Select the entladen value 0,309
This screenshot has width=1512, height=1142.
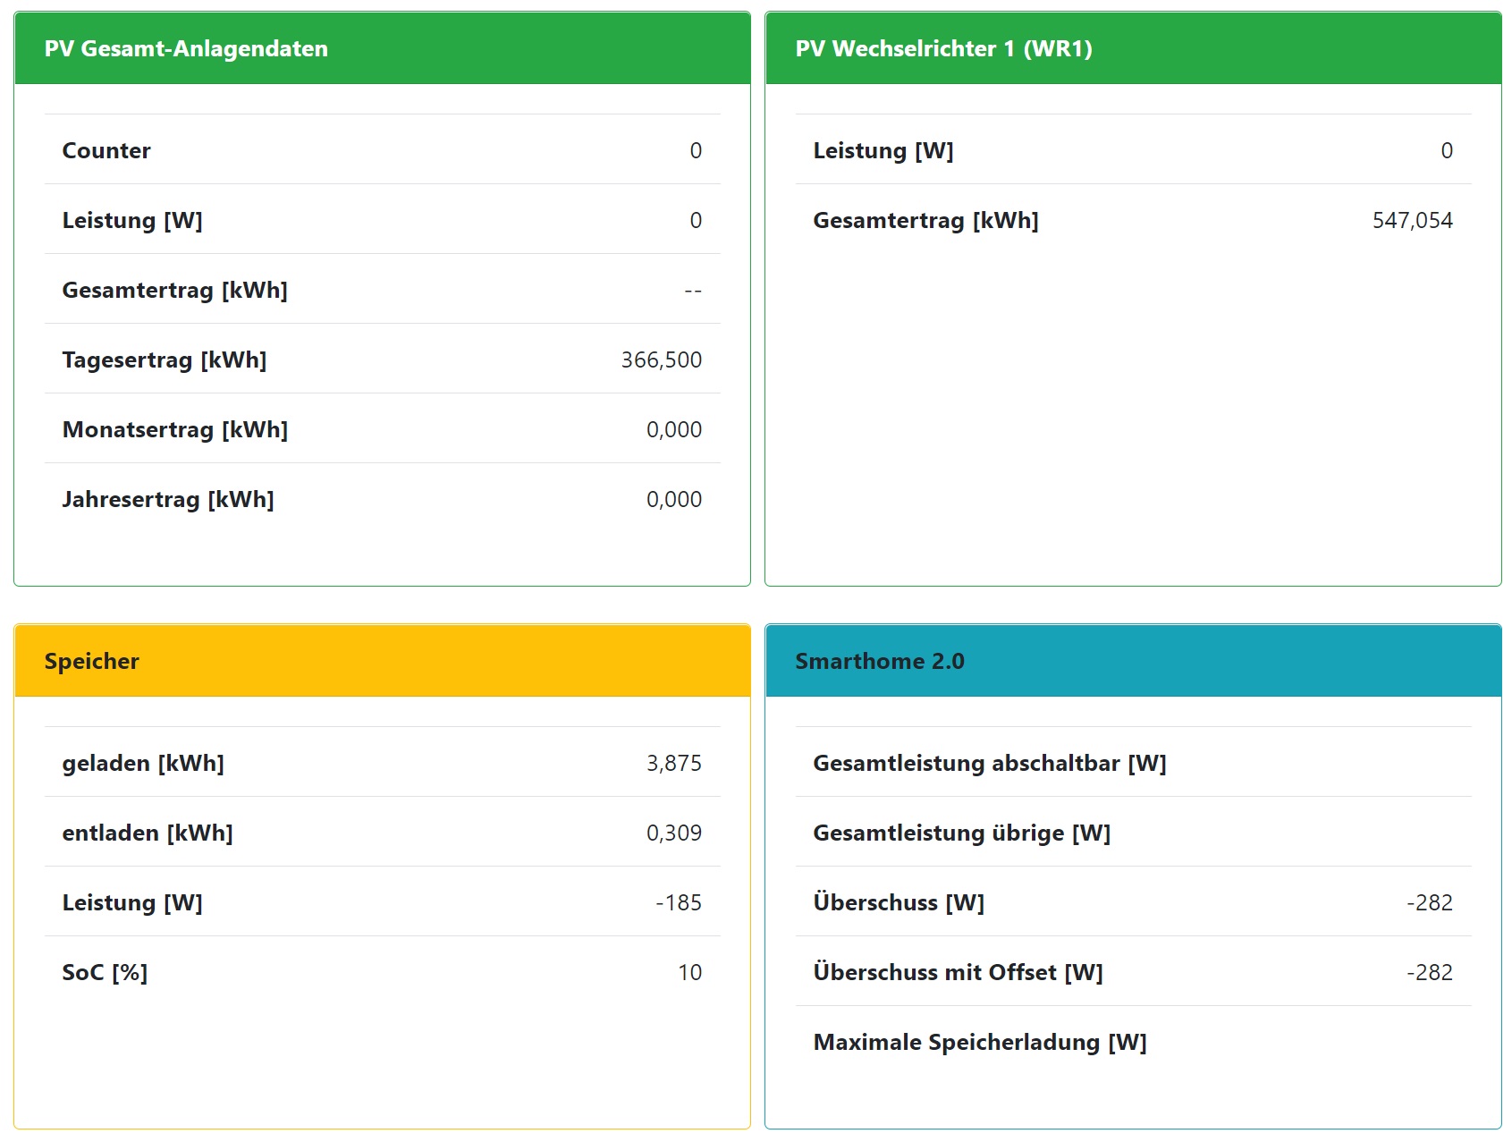click(673, 833)
